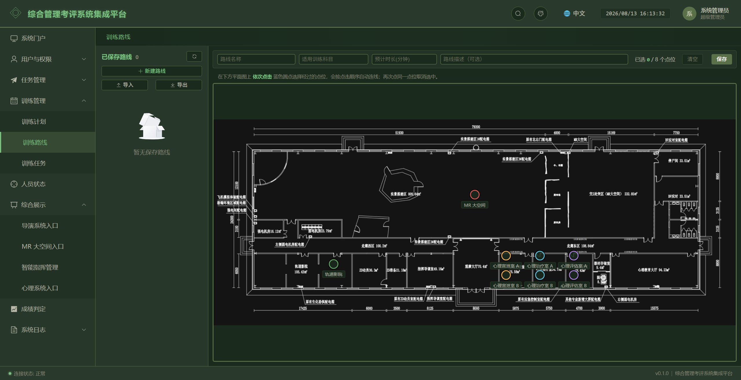This screenshot has width=741, height=380.
Task: Focus the 预计时长(分钟) field
Action: [404, 59]
